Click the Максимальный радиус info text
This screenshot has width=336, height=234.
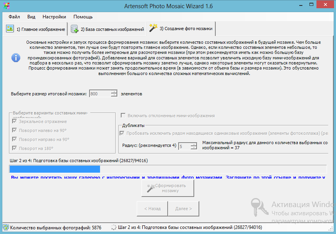[x=265, y=145]
